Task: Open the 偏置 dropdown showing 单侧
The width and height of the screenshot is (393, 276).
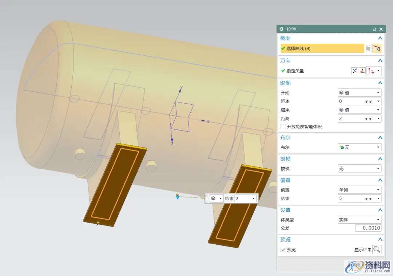Action: 359,190
